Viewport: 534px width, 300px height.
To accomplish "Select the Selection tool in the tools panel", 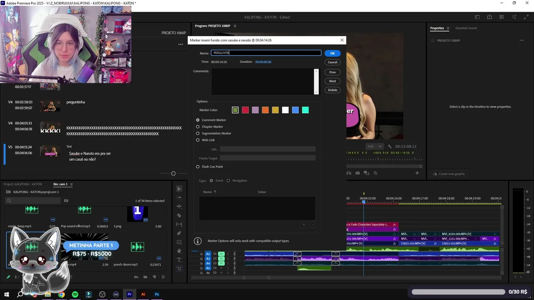I will pos(179,189).
